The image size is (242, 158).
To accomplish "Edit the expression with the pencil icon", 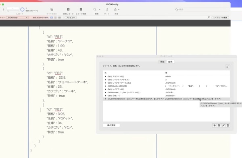I will pos(223,125).
